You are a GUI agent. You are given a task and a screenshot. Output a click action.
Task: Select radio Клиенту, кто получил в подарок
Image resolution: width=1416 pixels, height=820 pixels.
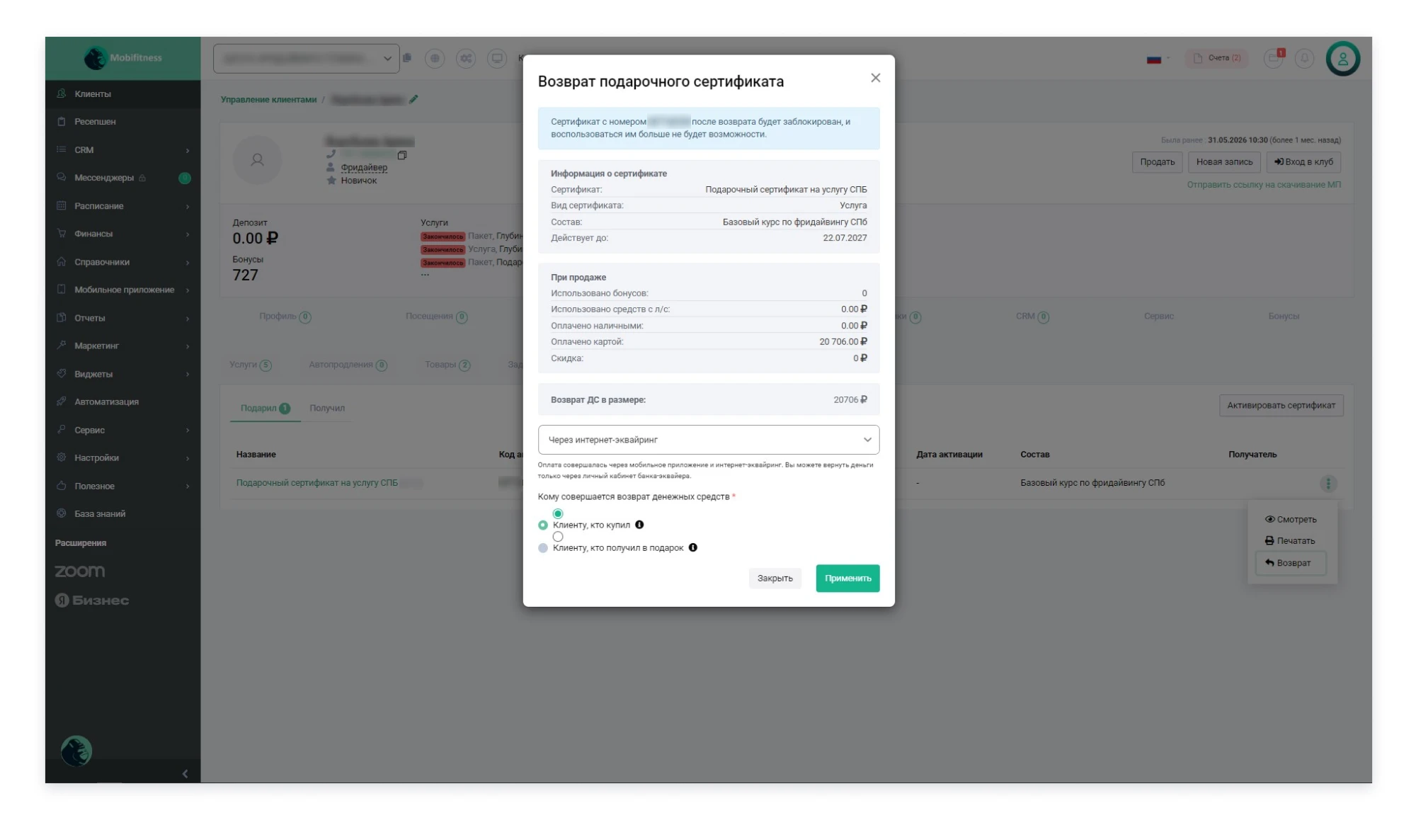click(x=543, y=548)
